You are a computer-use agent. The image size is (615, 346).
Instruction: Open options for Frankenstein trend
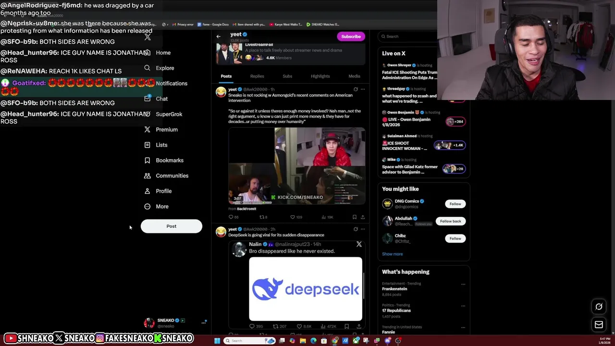pyautogui.click(x=463, y=284)
